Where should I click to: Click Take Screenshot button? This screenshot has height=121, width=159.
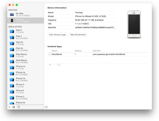[78, 35]
